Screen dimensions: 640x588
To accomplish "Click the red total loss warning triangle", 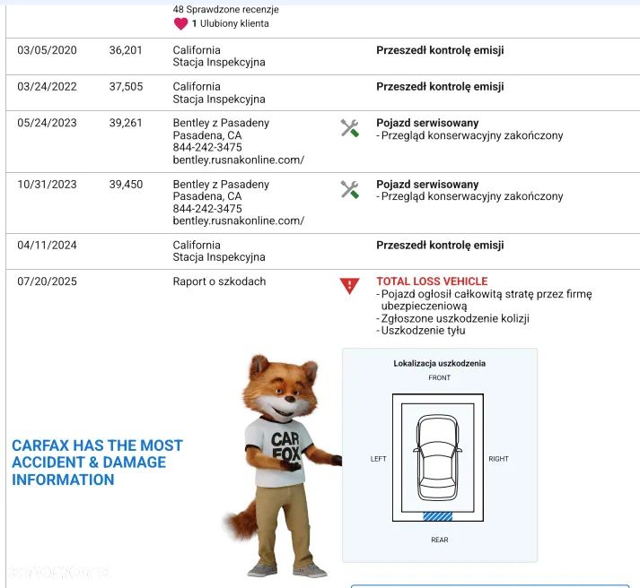I will tap(349, 286).
